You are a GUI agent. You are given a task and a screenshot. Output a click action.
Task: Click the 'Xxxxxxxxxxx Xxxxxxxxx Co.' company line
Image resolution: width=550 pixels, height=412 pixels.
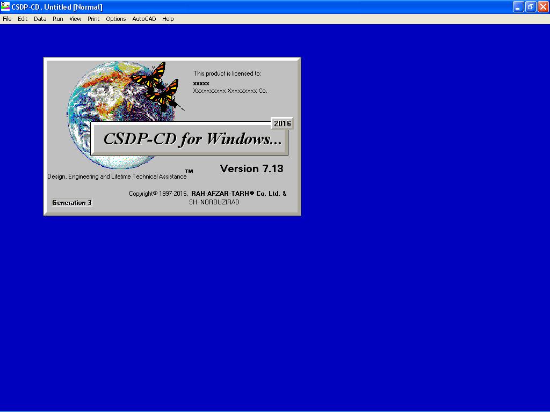pos(230,91)
